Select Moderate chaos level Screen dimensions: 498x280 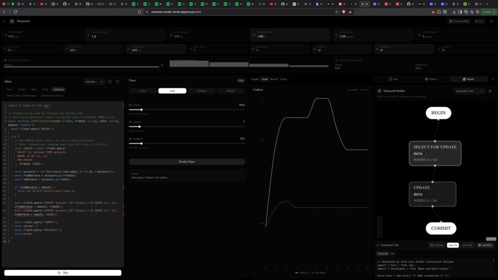pyautogui.click(x=201, y=91)
